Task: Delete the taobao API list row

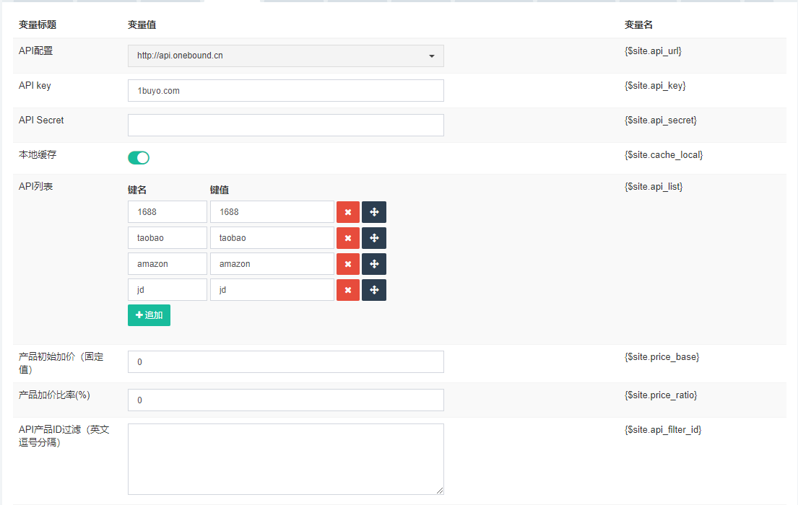Action: pyautogui.click(x=348, y=238)
